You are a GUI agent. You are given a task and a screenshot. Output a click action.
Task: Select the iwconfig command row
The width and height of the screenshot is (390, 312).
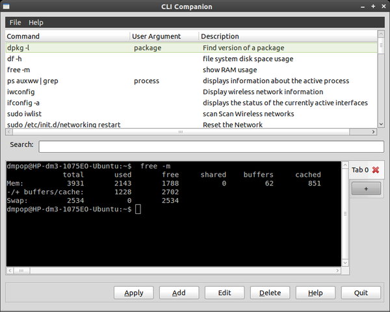[191, 92]
